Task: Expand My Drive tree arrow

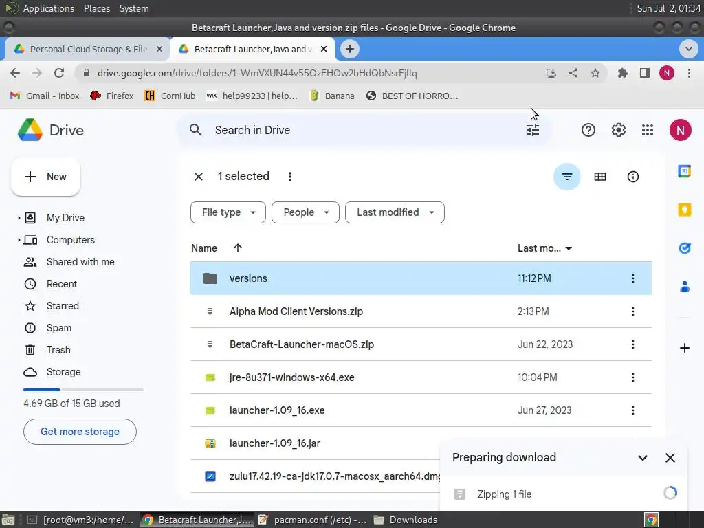Action: tap(19, 218)
